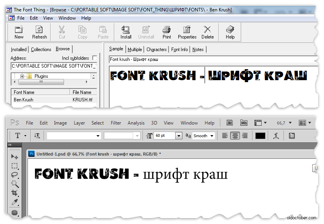Click the folder tree horizontal scrollbar thumb
The height and width of the screenshot is (224, 324).
point(41,82)
